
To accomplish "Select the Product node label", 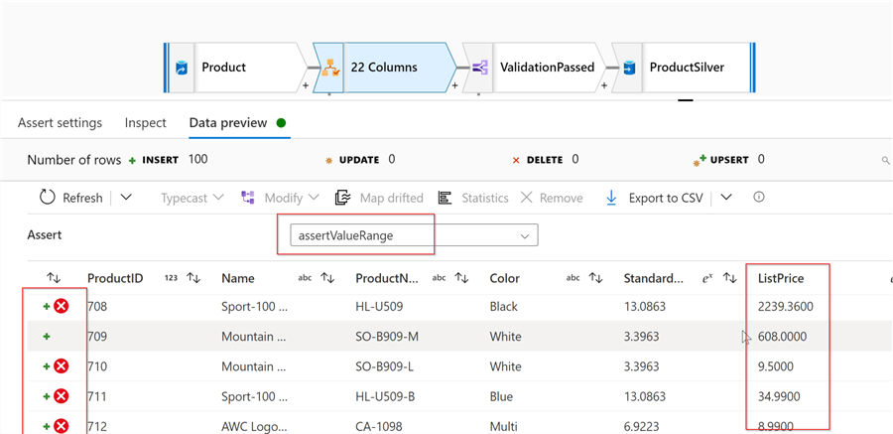I will click(x=224, y=68).
